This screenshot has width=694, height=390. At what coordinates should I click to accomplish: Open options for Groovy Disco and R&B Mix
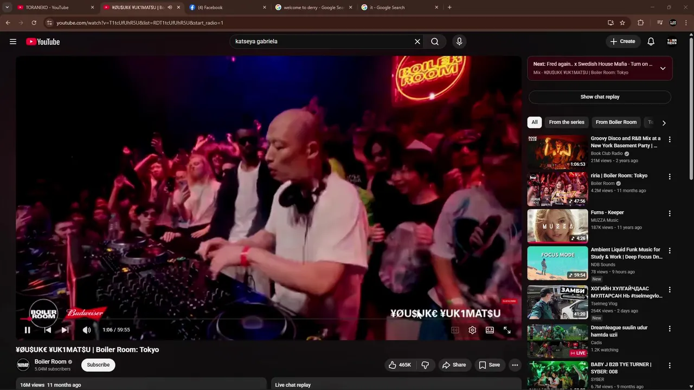(670, 140)
